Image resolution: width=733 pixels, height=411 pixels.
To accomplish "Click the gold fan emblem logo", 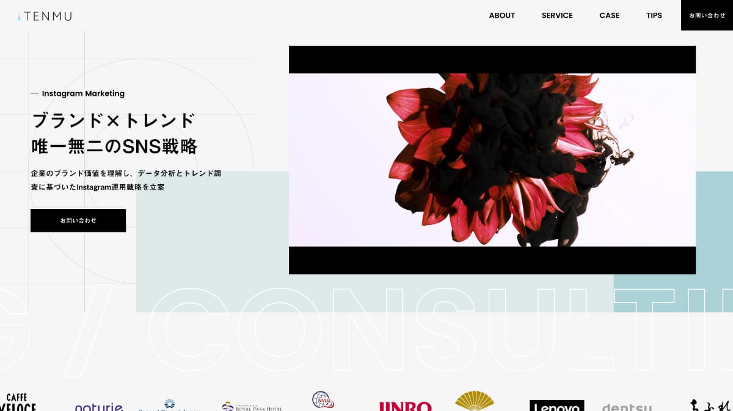I will 474,401.
